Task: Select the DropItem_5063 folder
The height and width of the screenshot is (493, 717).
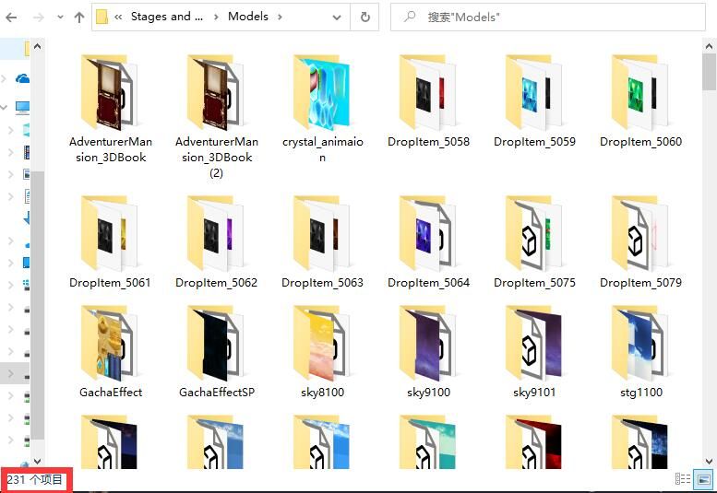Action: (322, 242)
